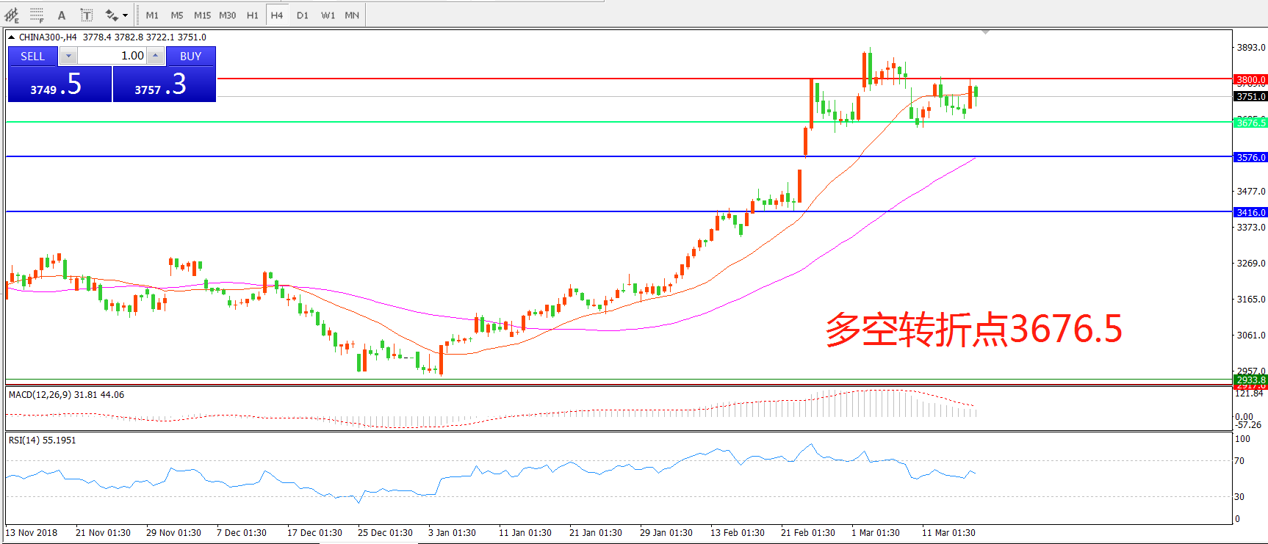
Task: Switch to the MN monthly timeframe
Action: (x=352, y=15)
